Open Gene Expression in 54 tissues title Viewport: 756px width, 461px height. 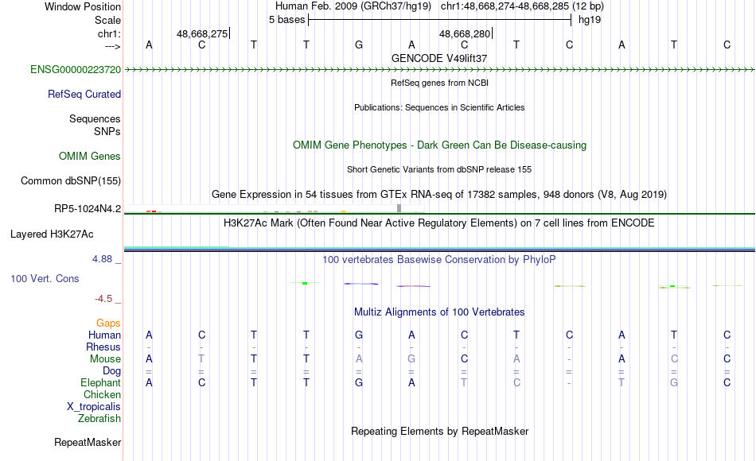439,195
